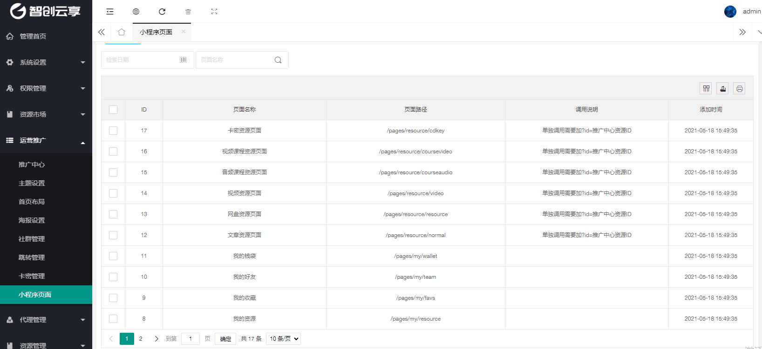Image resolution: width=762 pixels, height=349 pixels.
Task: Print the table with the printer icon
Action: click(x=740, y=88)
